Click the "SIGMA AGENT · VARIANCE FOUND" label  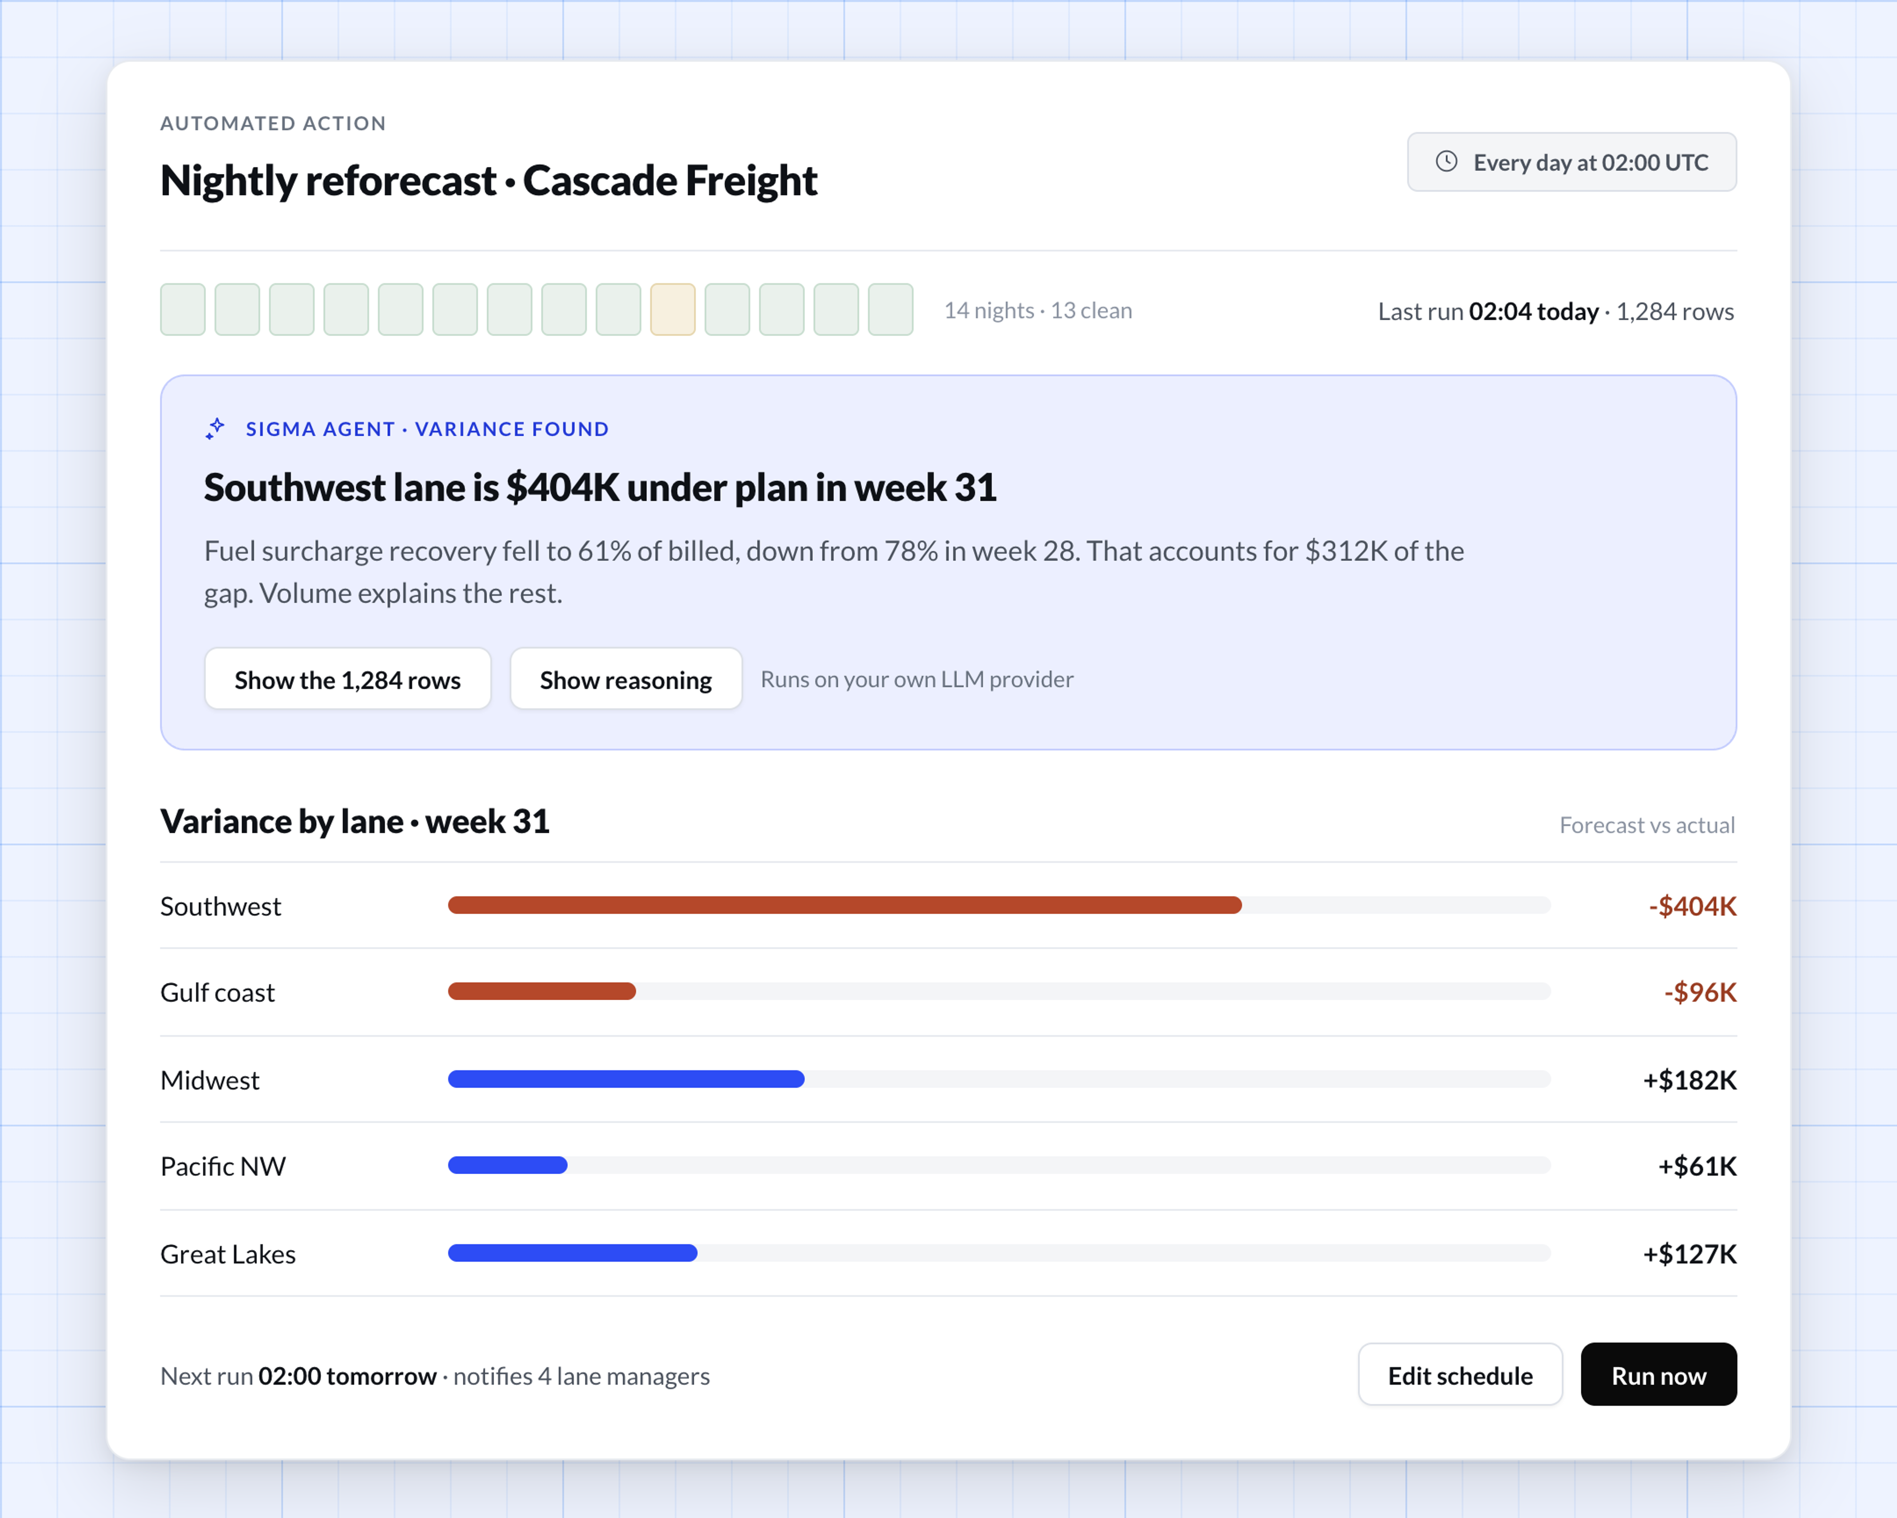pos(428,428)
